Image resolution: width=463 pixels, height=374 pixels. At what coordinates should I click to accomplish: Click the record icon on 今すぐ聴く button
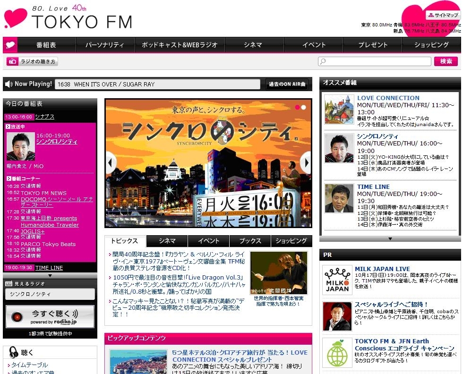click(x=17, y=317)
